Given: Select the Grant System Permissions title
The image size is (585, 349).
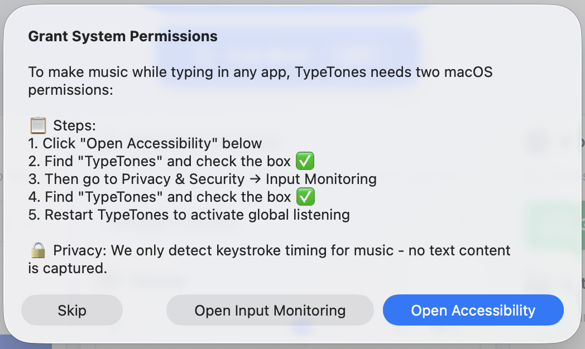Looking at the screenshot, I should tap(122, 36).
